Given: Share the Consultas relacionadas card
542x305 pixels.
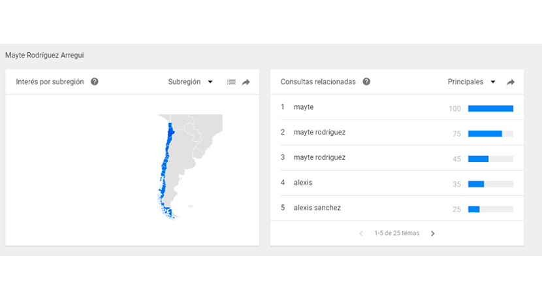Looking at the screenshot, I should [x=511, y=82].
